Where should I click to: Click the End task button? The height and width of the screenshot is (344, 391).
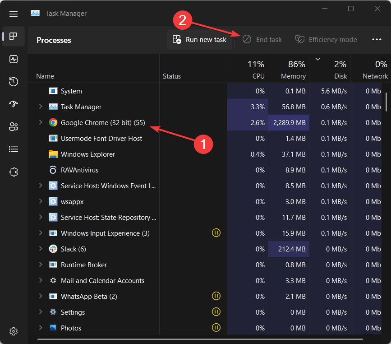tap(262, 39)
